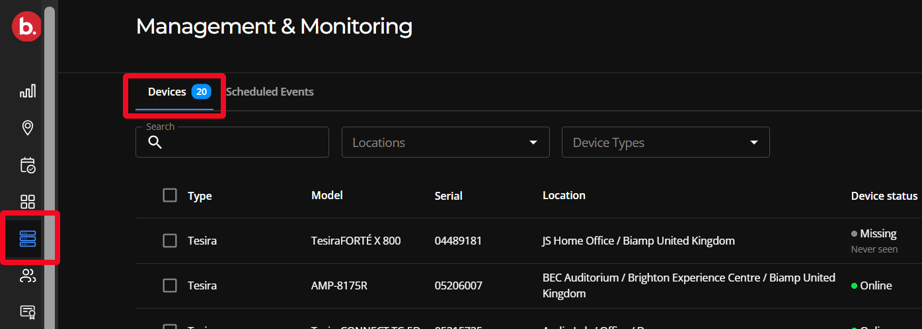Viewport: 922px width, 329px height.
Task: Expand the Locations dropdown
Action: 445,142
